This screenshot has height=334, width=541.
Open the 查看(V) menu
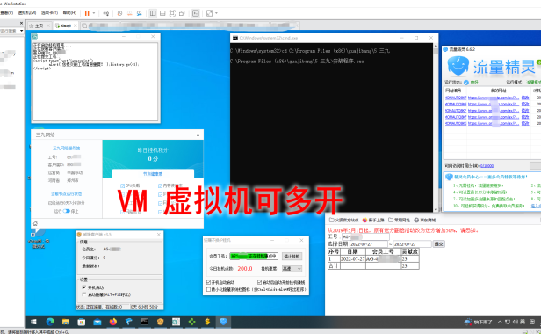(x=6, y=13)
